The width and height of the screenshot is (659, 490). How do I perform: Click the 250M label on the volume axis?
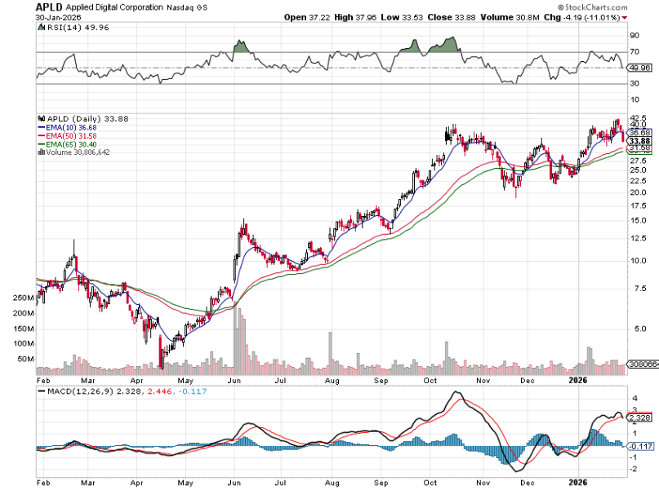coord(24,298)
